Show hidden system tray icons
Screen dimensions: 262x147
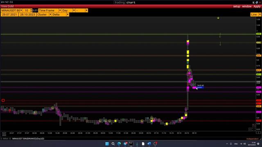click(227, 144)
